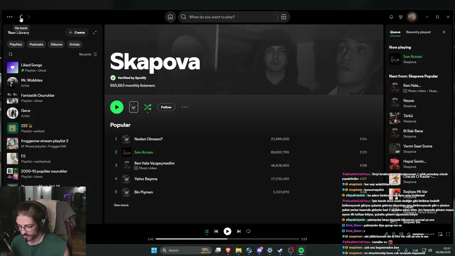
Task: Filter library by Artists
Action: [x=75, y=44]
